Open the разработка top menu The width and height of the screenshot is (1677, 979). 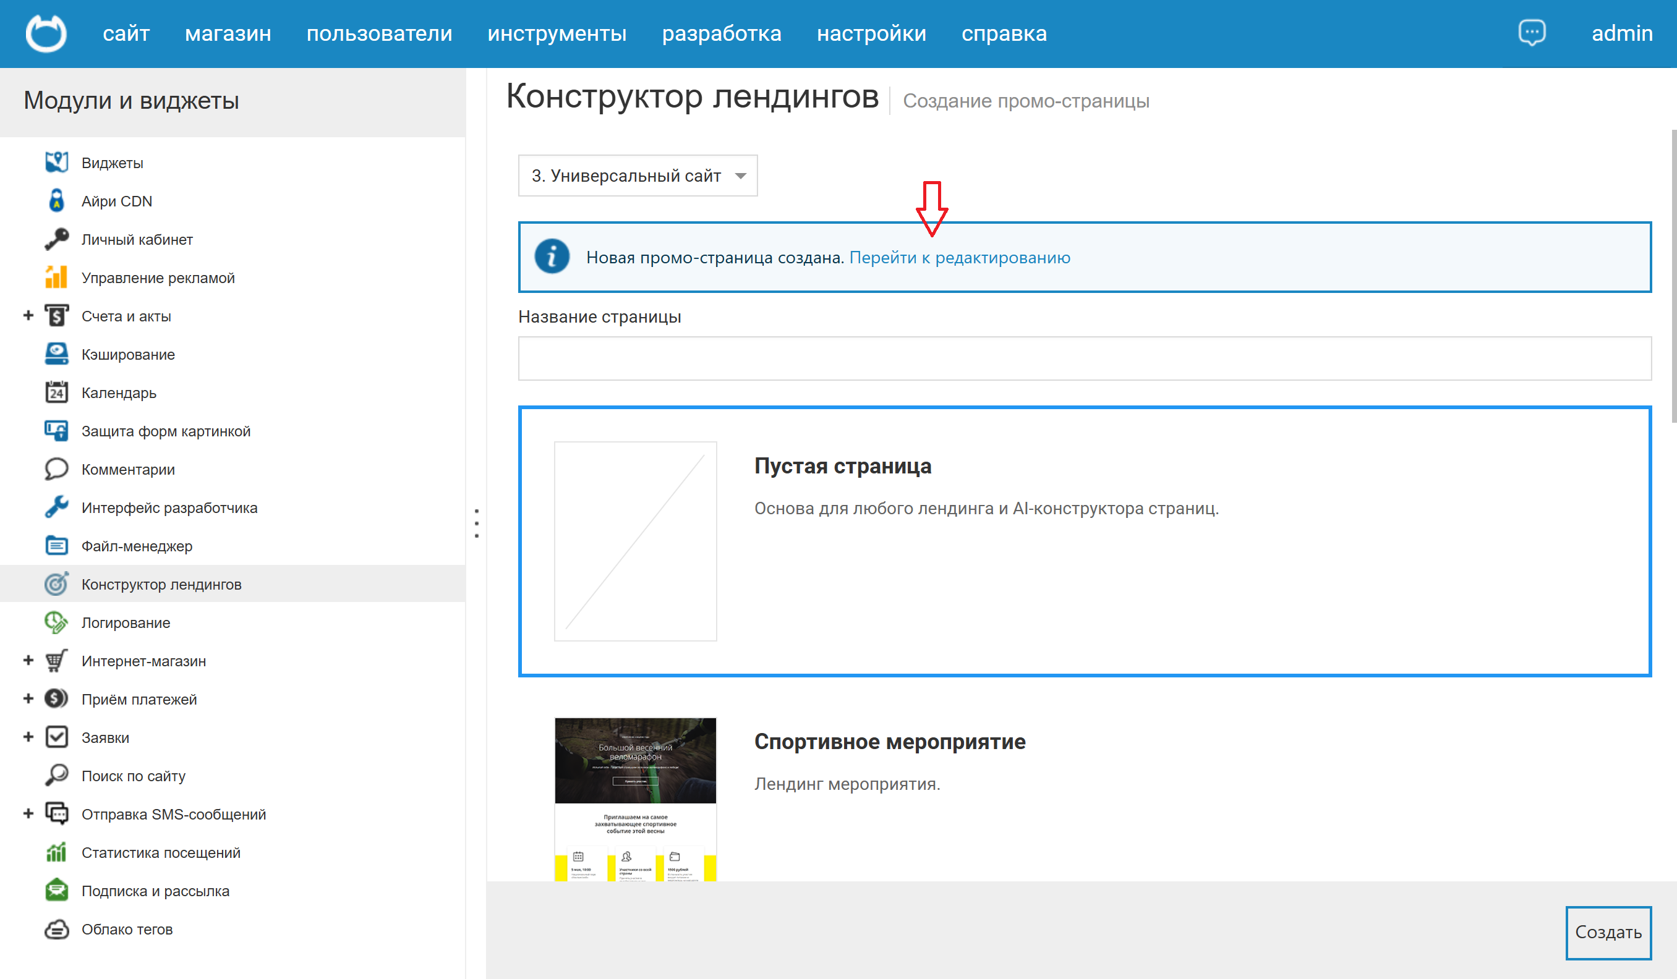[x=722, y=33]
